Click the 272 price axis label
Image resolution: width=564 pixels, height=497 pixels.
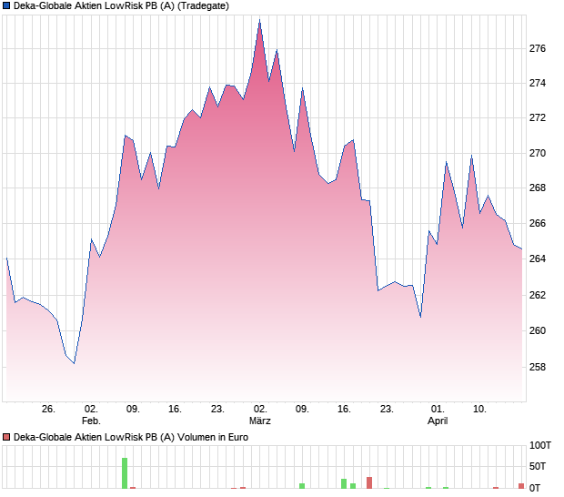[x=538, y=117]
